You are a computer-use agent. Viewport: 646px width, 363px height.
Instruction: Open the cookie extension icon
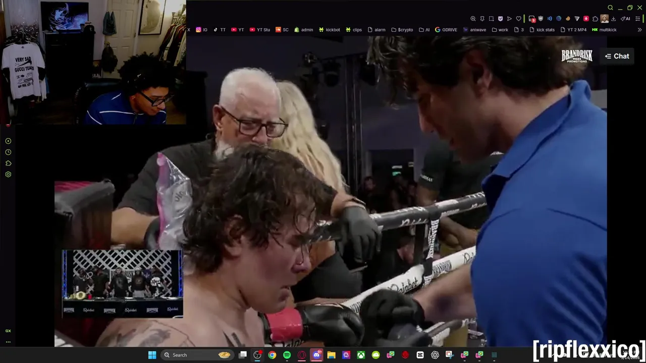(568, 19)
